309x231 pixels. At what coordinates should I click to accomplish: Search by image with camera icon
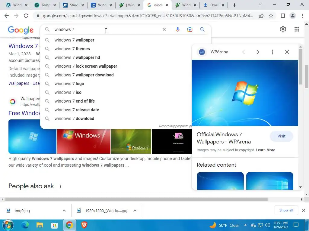[x=190, y=29]
